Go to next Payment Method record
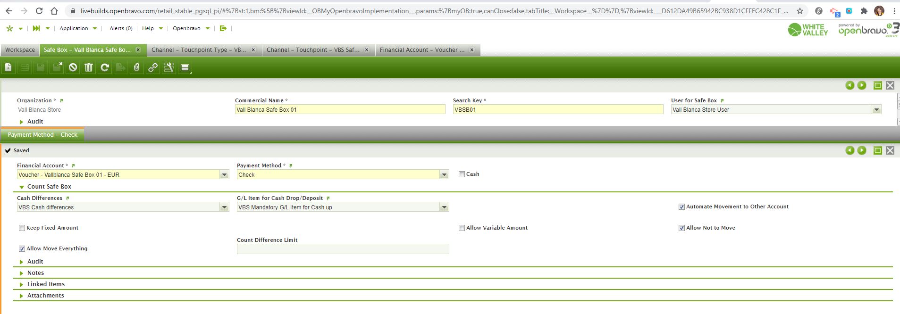The height and width of the screenshot is (314, 900). 862,150
